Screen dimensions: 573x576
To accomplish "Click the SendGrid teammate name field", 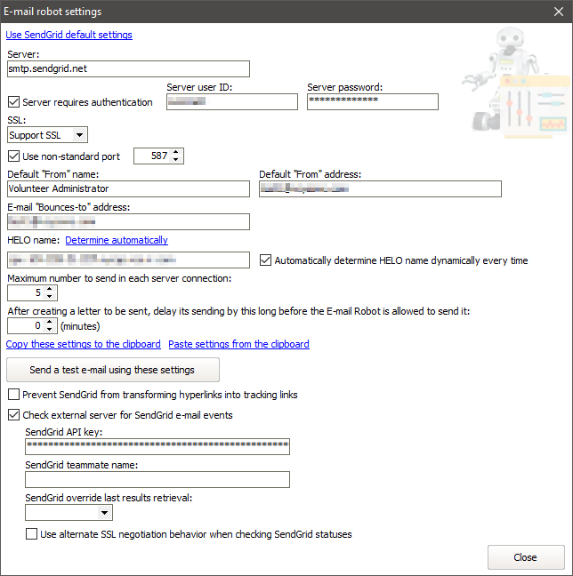I will pyautogui.click(x=157, y=480).
